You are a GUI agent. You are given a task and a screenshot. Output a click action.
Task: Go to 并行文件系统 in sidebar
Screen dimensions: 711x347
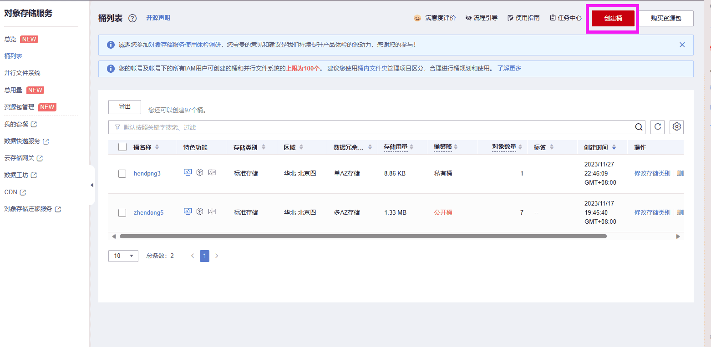22,72
